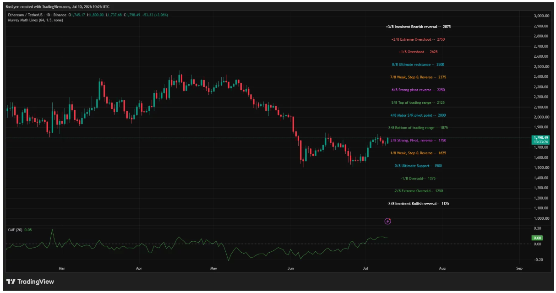Viewport: 556px width, 293px height.
Task: Click the 1,200.00 price axis label
Action: click(541, 198)
